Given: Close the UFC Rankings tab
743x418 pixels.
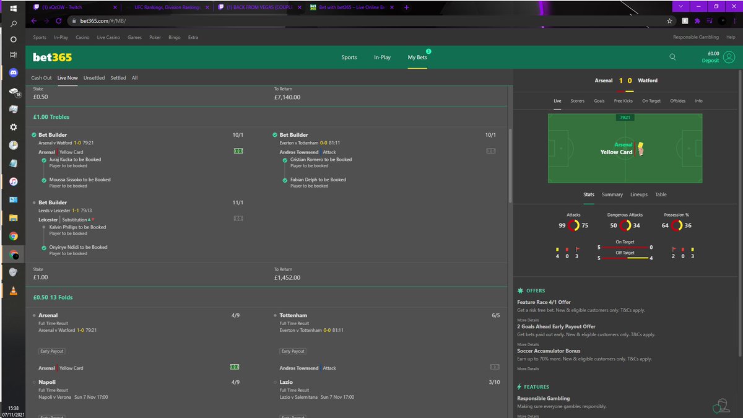Looking at the screenshot, I should 207,7.
